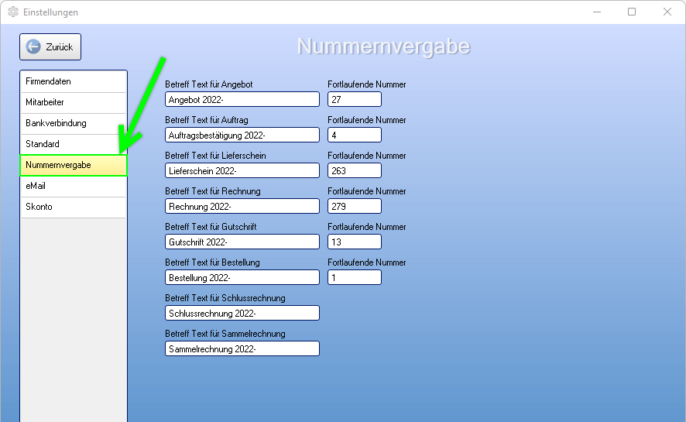The width and height of the screenshot is (686, 422).
Task: Click the Lieferschein 2022- text field
Action: (x=242, y=170)
